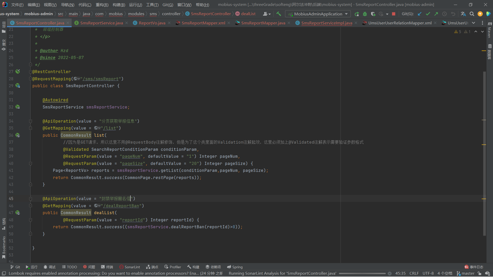Viewport: 493px width, 277px height.
Task: Jump to next highlighted error arrow
Action: (x=482, y=32)
